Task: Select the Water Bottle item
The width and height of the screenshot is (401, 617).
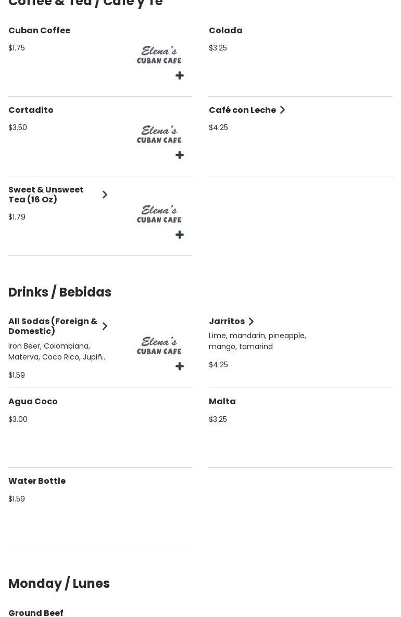Action: point(37,481)
